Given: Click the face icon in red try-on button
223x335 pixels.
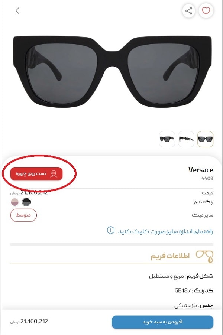Looking at the screenshot, I should pos(54,174).
